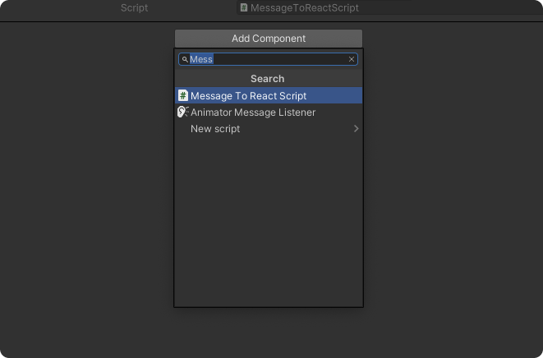Click the Script property label
This screenshot has height=358, width=543.
(x=134, y=7)
